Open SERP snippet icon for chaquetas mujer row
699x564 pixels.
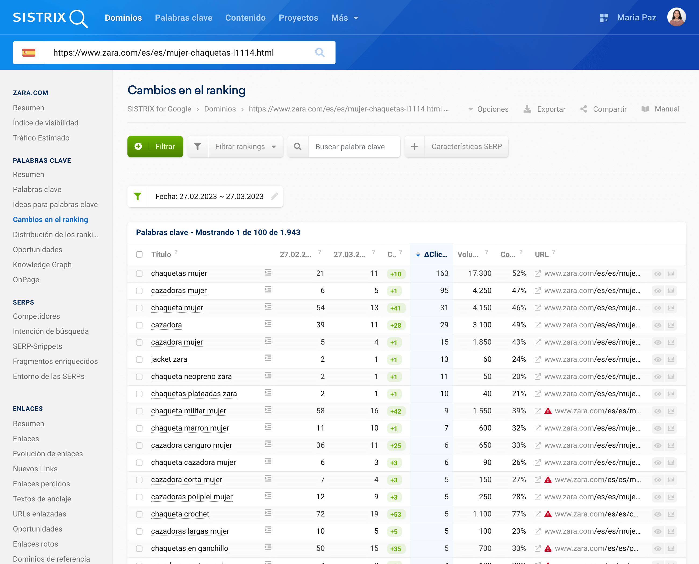coord(268,272)
